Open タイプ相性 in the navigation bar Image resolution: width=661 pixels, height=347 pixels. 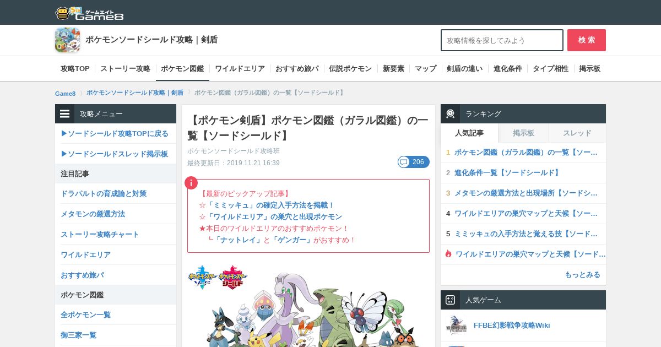tap(550, 69)
